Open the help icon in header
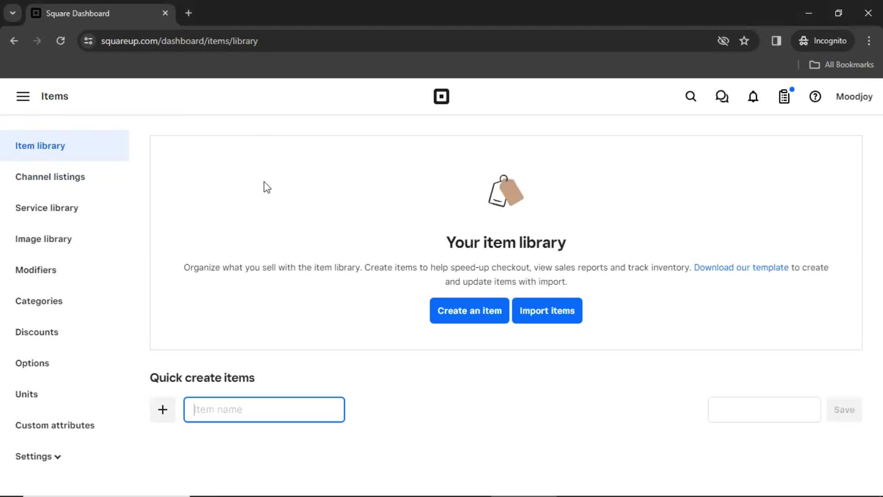Screen dimensions: 883x497 (x=815, y=97)
